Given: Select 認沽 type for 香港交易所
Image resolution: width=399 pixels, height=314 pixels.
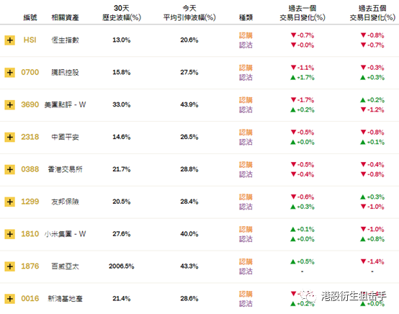Looking at the screenshot, I should tap(246, 174).
